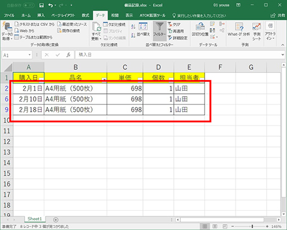The image size is (287, 230).
Task: Select cell with 2月10日
Action: 29,99
